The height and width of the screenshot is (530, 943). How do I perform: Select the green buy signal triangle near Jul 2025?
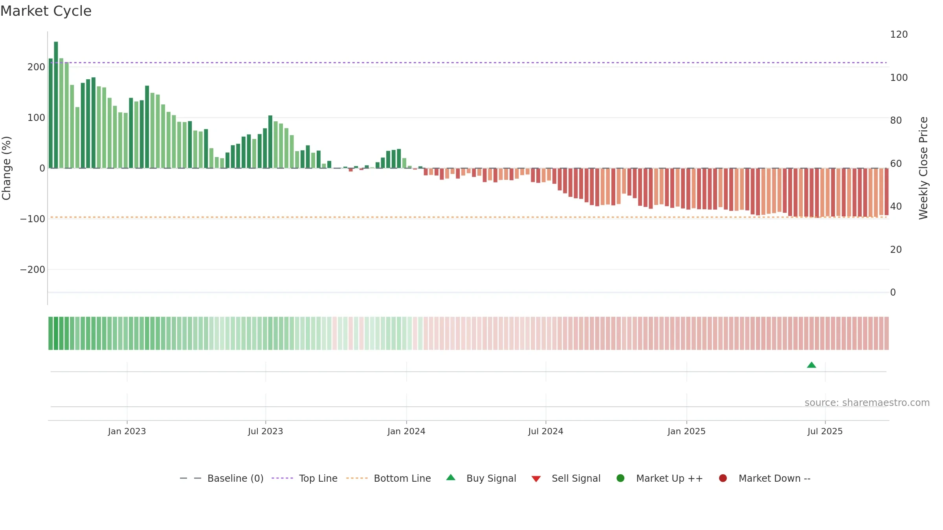click(811, 365)
